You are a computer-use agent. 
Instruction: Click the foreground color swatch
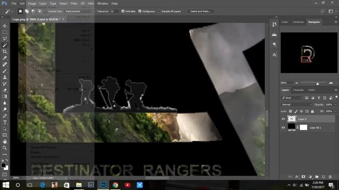click(x=3, y=165)
